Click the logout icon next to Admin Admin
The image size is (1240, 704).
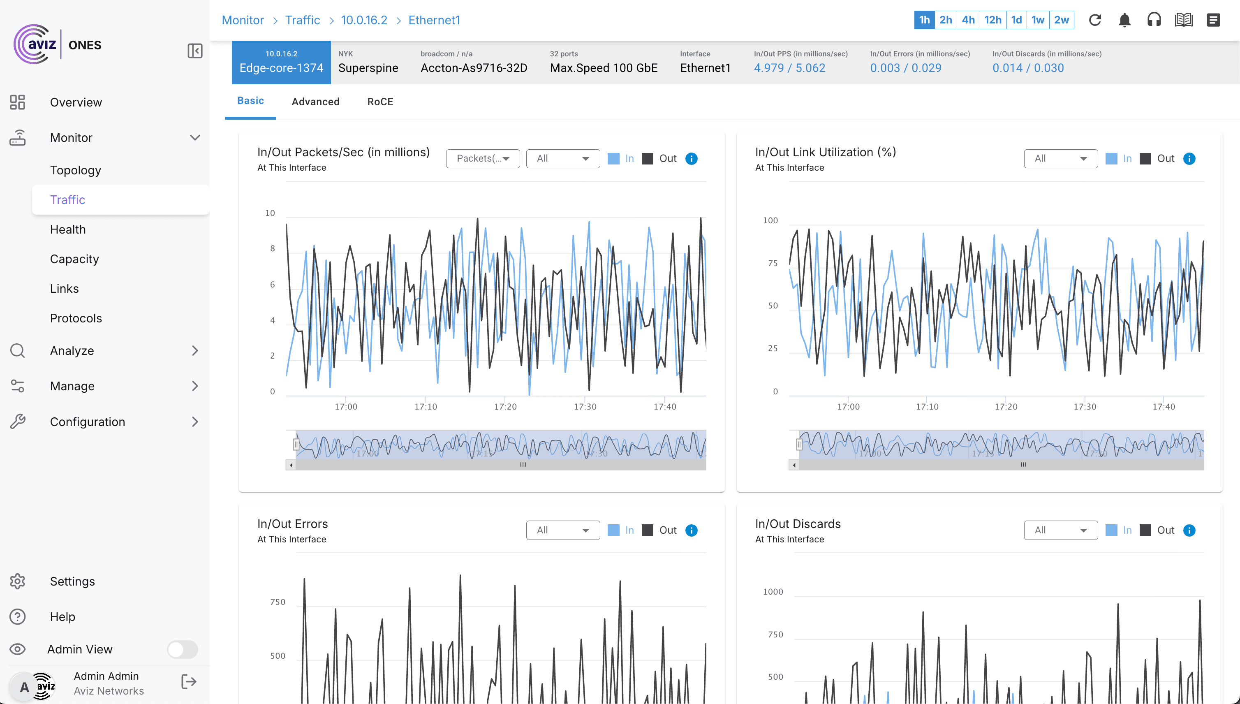point(189,682)
